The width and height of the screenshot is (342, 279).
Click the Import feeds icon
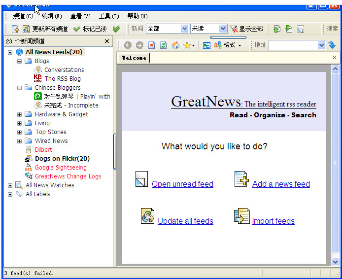pos(241,216)
